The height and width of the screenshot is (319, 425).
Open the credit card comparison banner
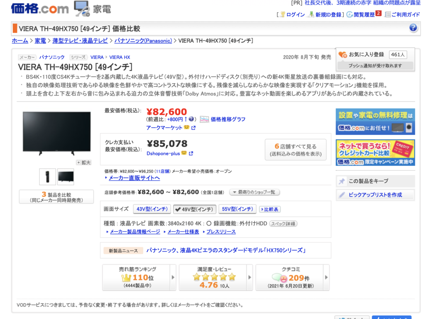[375, 153]
